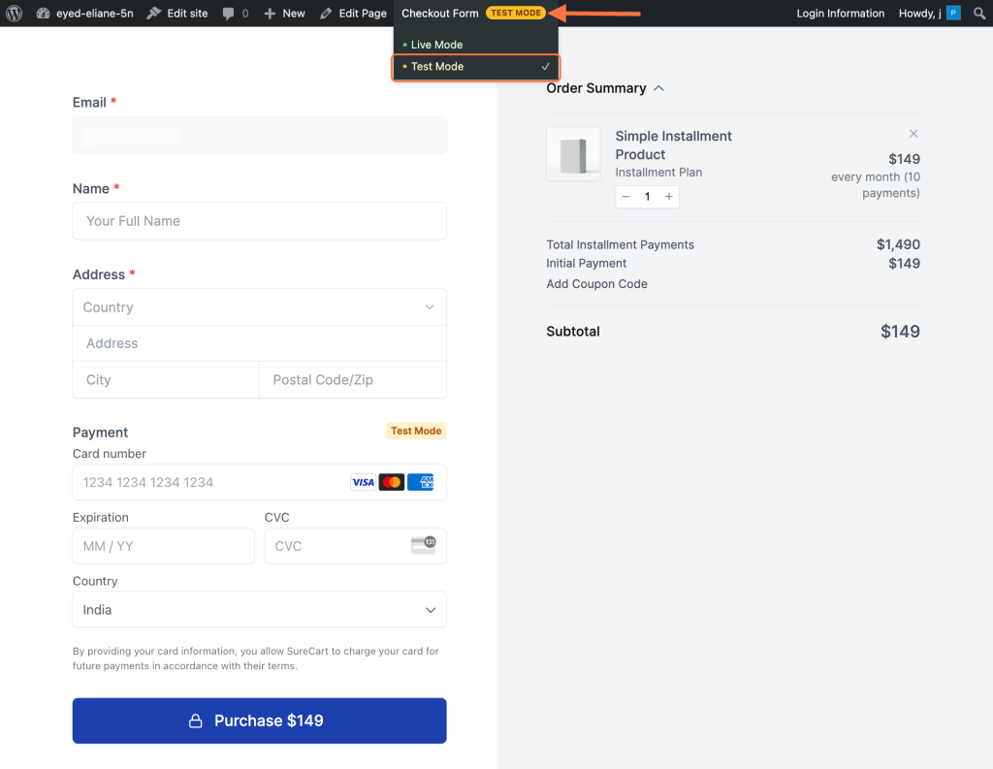The height and width of the screenshot is (769, 993).
Task: Click the card CVC hint icon
Action: [x=424, y=546]
